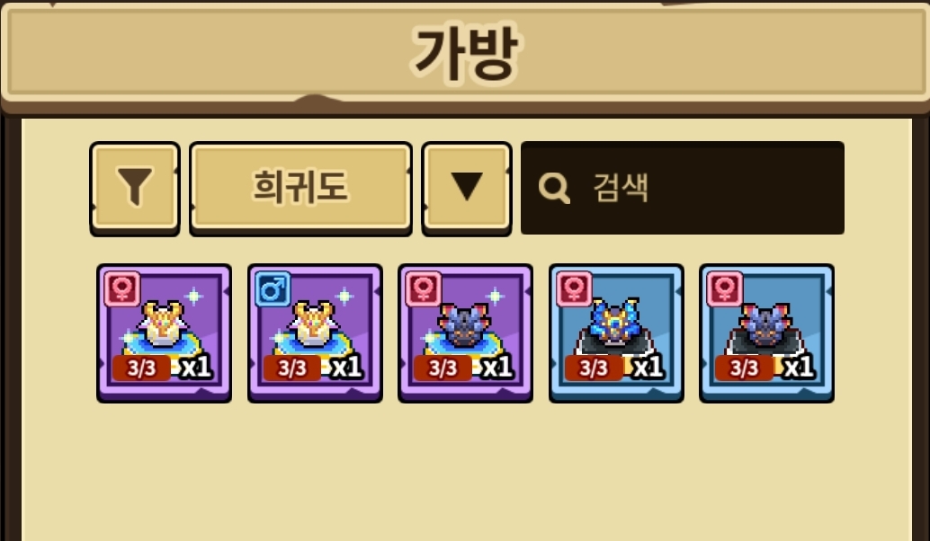
Task: Tap female icon on first purple card
Action: pyautogui.click(x=122, y=289)
